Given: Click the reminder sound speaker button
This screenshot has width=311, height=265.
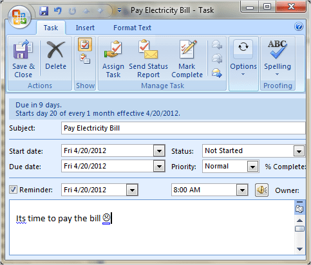Looking at the screenshot, I should click(261, 190).
